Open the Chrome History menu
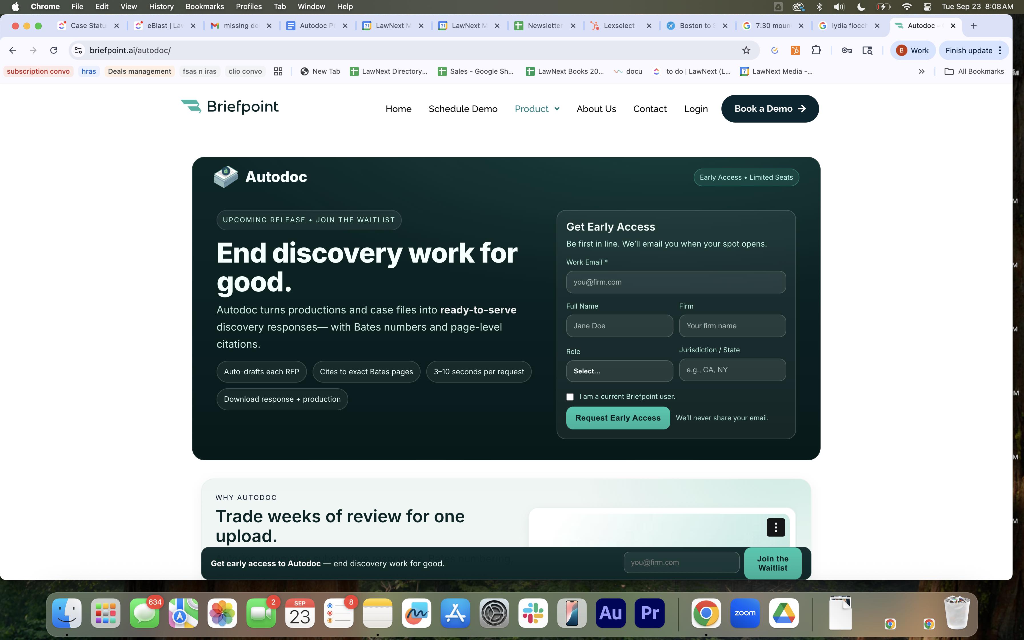Viewport: 1024px width, 640px height. (x=161, y=6)
